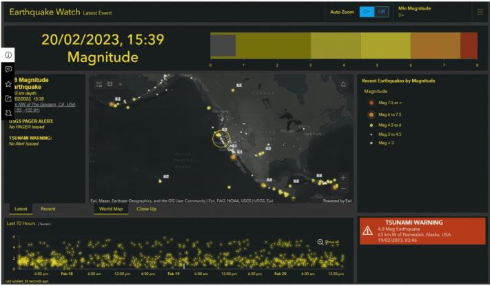Click the share icon in sidebar

click(x=8, y=99)
